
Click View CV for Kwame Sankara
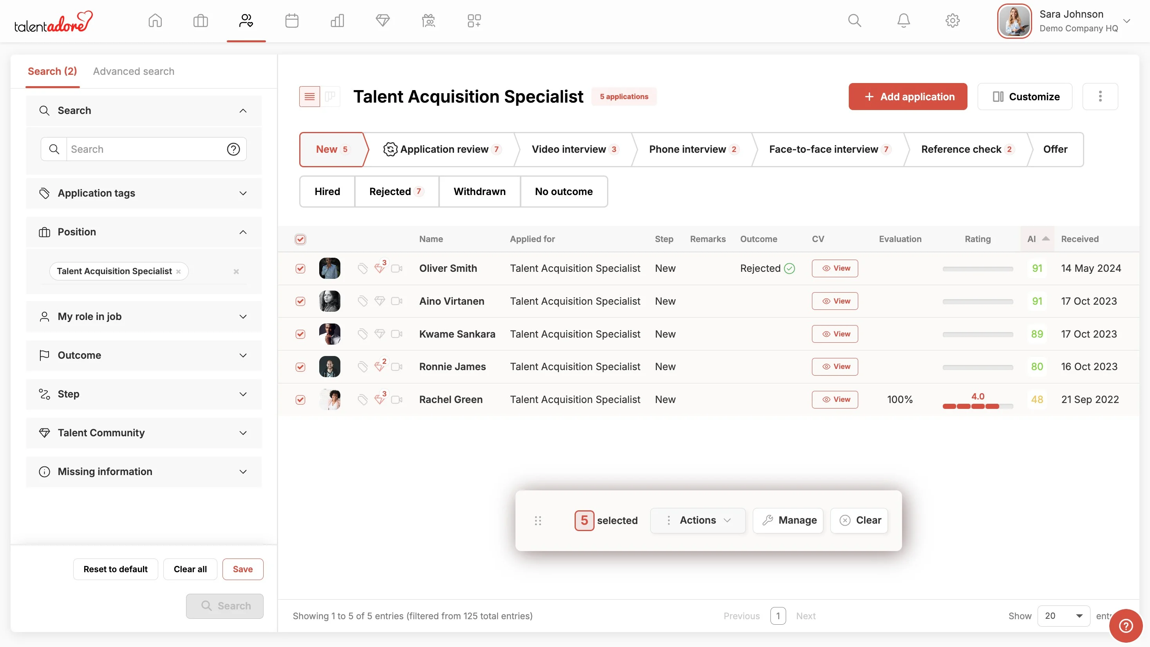(835, 334)
